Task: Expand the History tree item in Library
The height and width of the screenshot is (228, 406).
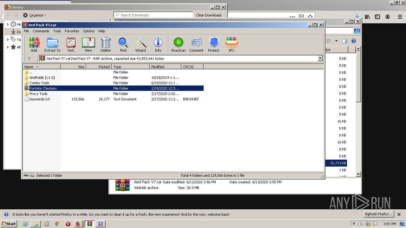Action: pos(8,24)
